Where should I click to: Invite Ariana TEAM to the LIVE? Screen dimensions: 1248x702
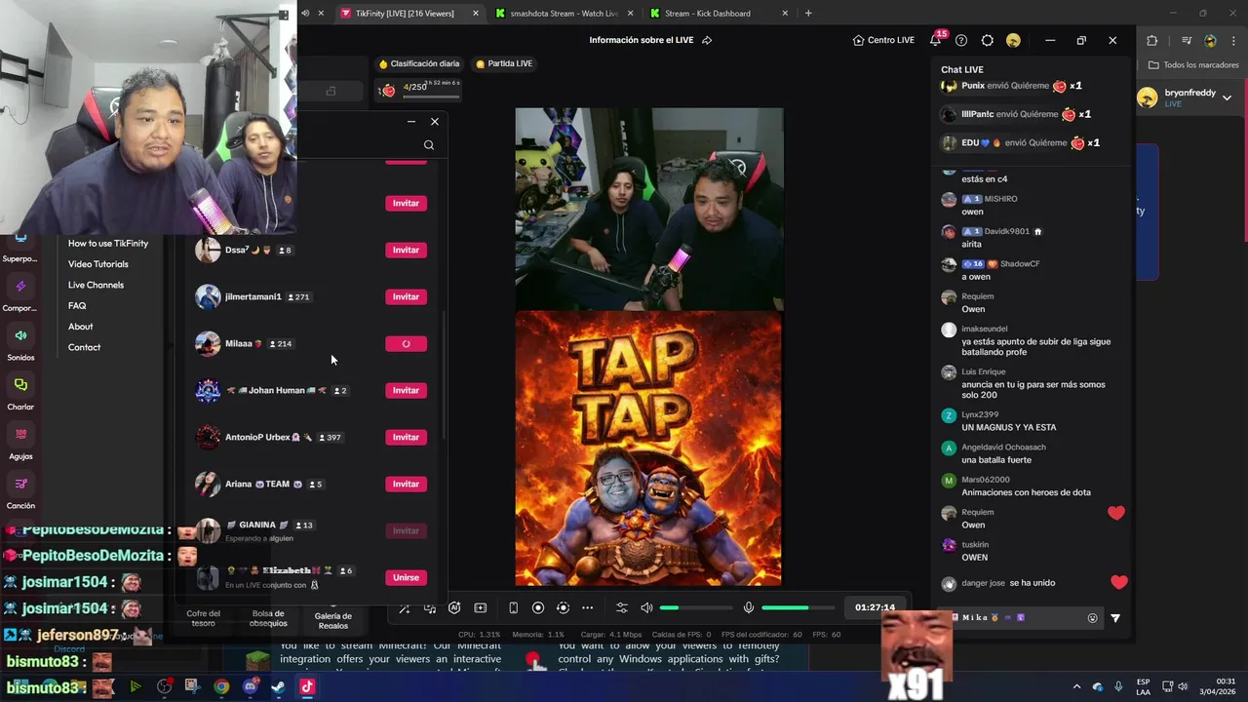pyautogui.click(x=406, y=484)
